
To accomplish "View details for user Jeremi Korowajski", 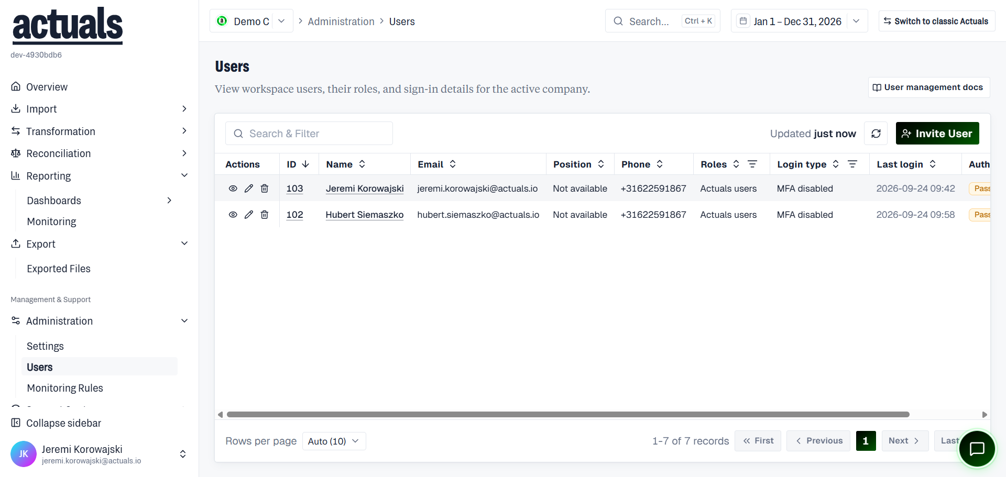I will click(233, 188).
